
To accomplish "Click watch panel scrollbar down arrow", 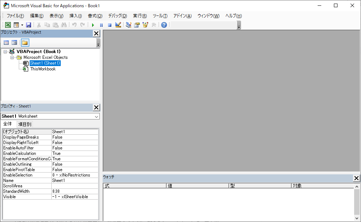I will [357, 218].
